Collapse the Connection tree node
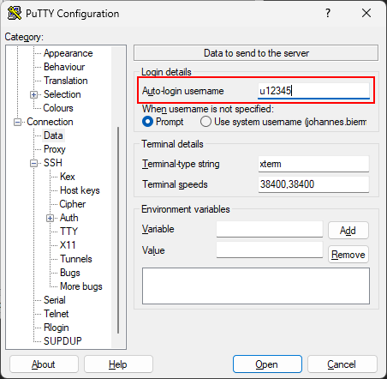 pyautogui.click(x=17, y=123)
